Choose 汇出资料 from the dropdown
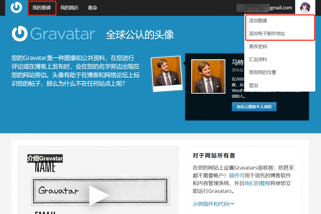The width and height of the screenshot is (321, 214). click(x=258, y=59)
